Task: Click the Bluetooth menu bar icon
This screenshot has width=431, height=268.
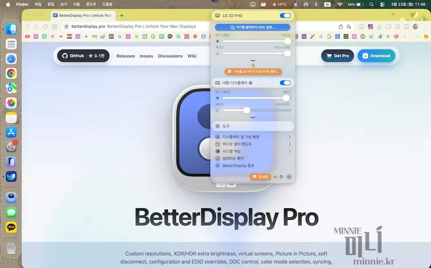Action: (316, 5)
